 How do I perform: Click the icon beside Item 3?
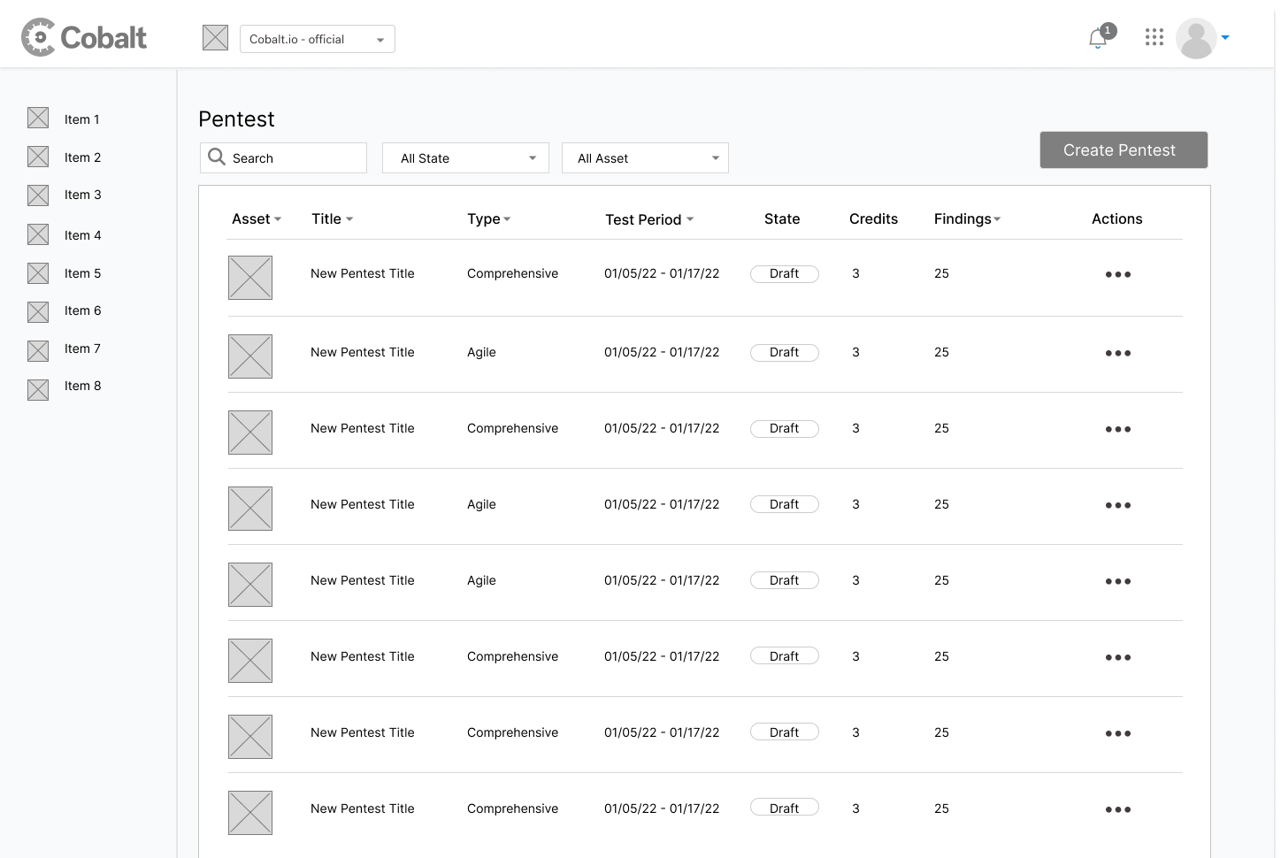tap(38, 195)
